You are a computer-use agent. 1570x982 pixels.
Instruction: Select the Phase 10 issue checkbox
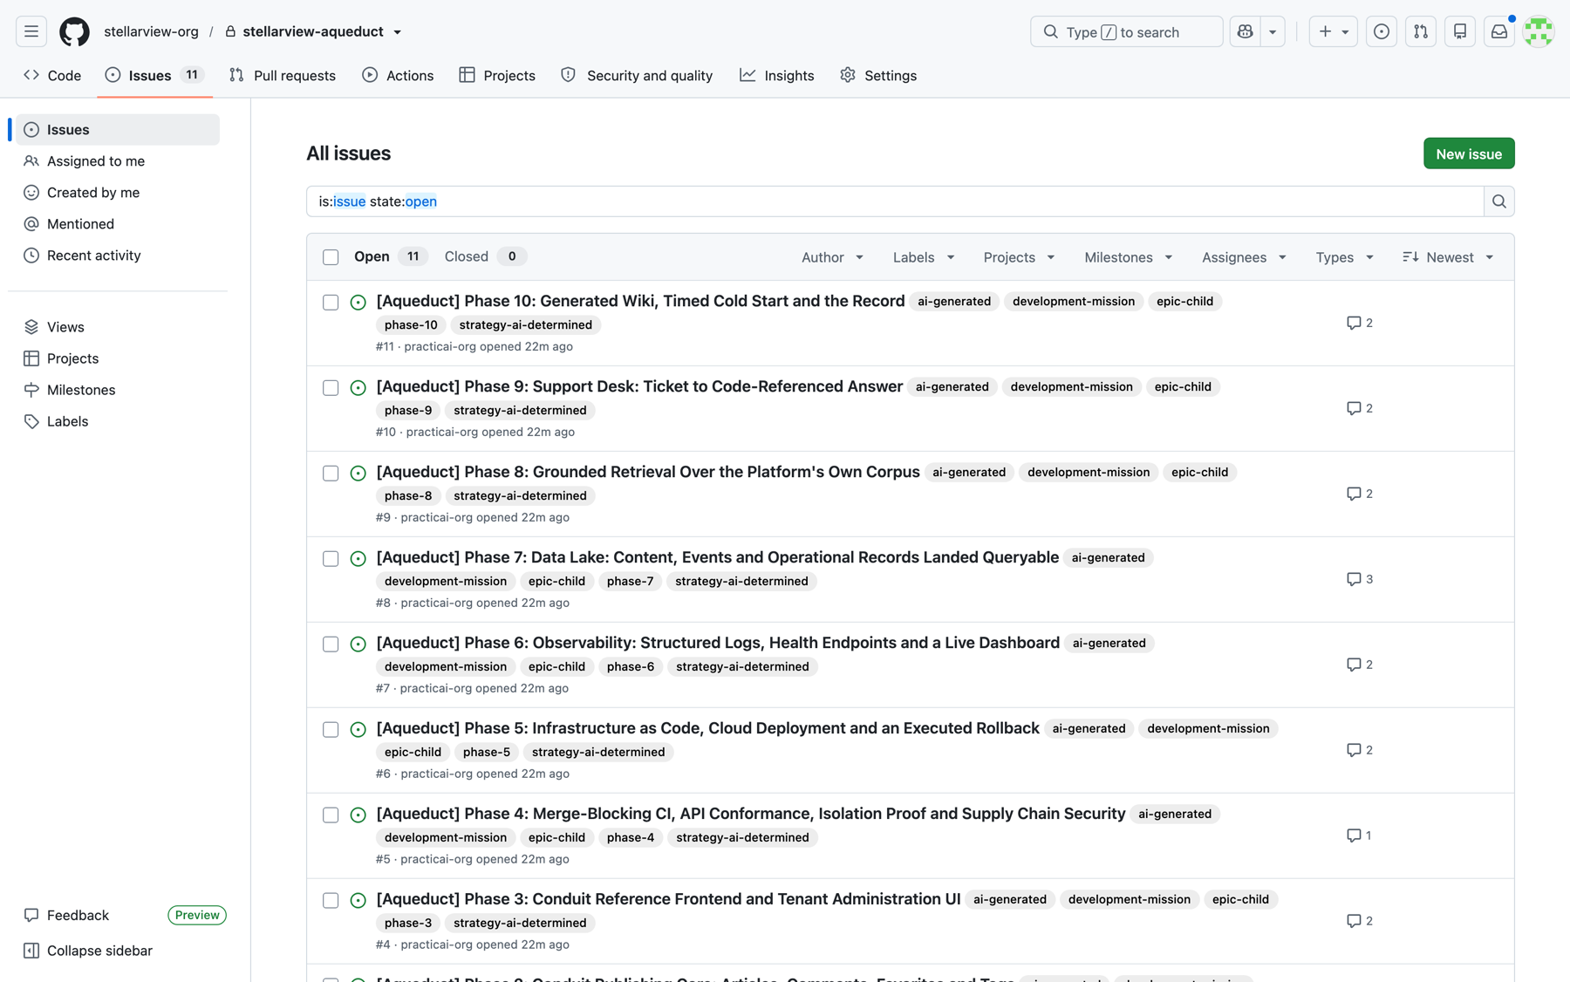[331, 303]
